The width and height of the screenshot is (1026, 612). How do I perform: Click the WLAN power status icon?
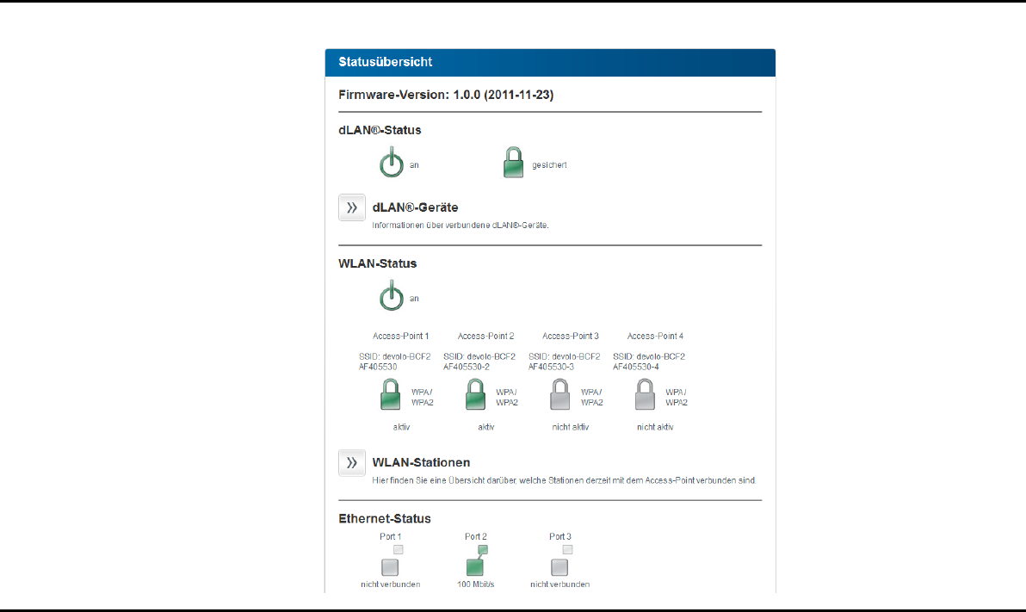[x=392, y=296]
